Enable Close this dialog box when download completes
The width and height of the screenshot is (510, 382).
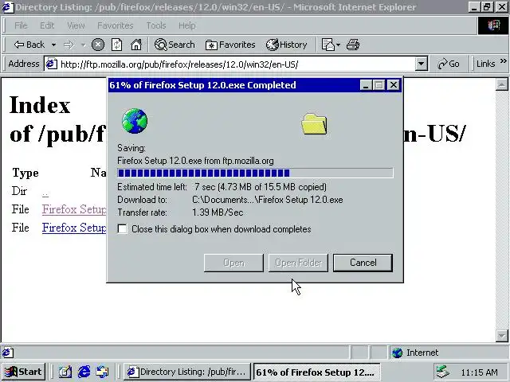click(x=122, y=229)
